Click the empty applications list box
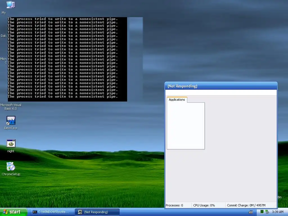Image resolution: width=288 pixels, height=216 pixels. 186,126
